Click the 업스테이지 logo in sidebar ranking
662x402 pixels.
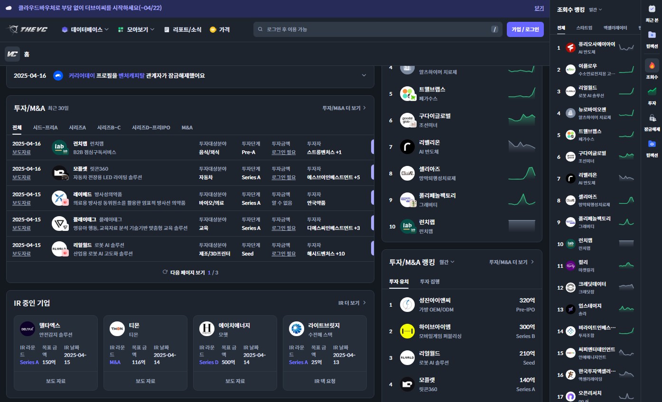coord(571,309)
